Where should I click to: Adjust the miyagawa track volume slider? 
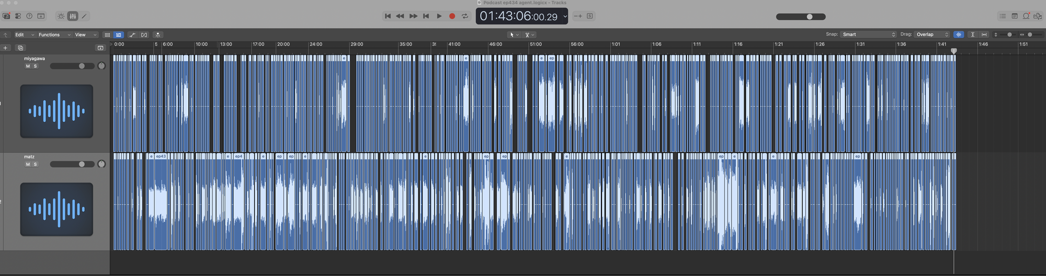click(72, 66)
